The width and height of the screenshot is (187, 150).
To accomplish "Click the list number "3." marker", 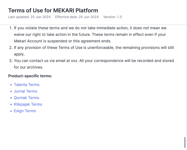I will coord(11,61).
